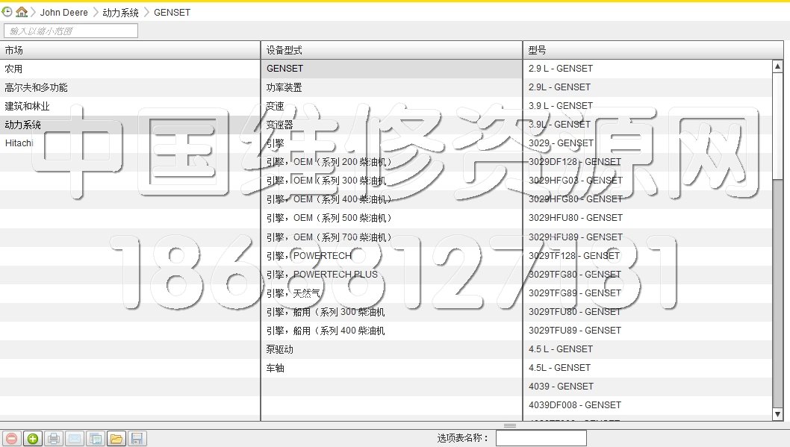Click the green add button icon
Screen dimensions: 790x447
pos(32,439)
